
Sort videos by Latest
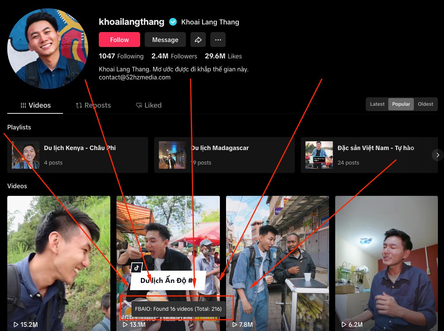click(377, 104)
